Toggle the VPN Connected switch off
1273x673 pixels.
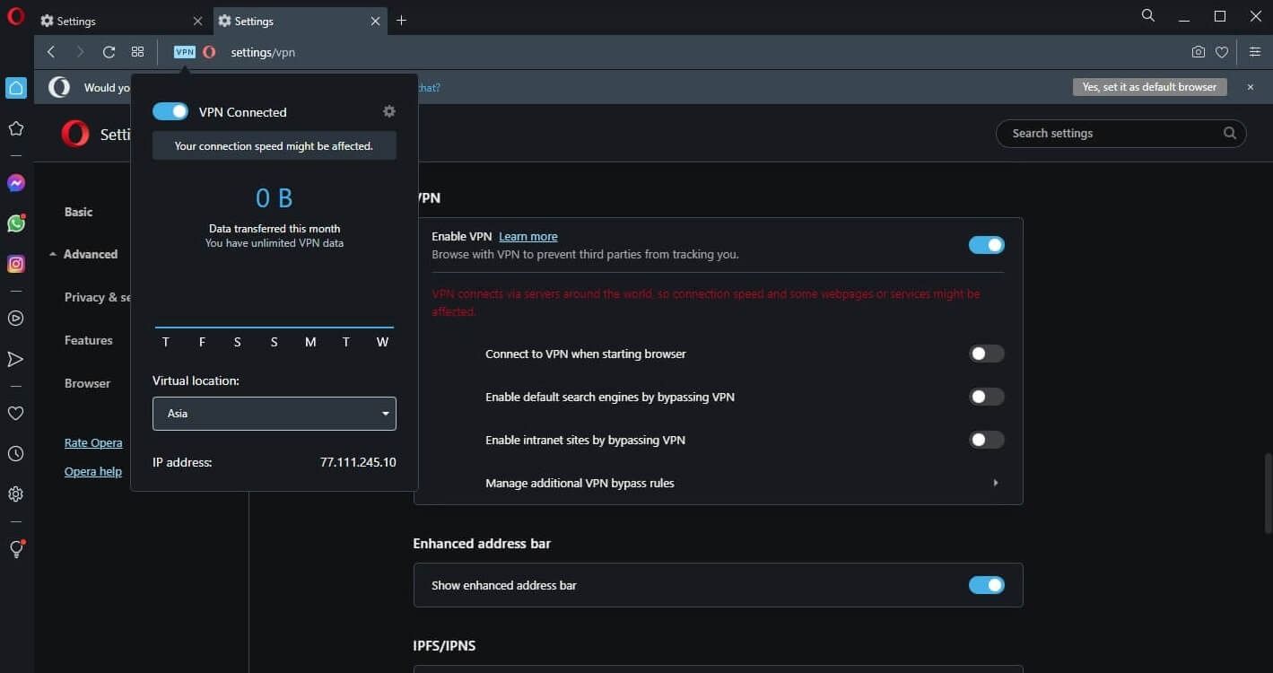[x=170, y=111]
